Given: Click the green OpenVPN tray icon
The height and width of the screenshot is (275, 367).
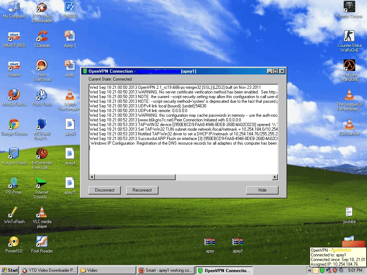Looking at the screenshot, I should point(322,270).
